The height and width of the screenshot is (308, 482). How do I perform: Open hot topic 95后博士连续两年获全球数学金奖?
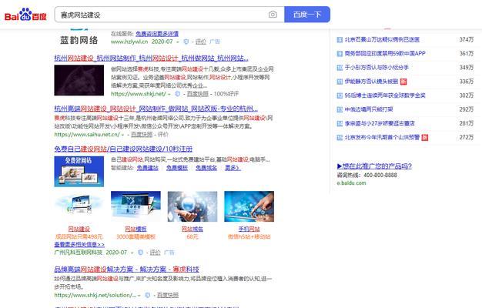coord(385,95)
